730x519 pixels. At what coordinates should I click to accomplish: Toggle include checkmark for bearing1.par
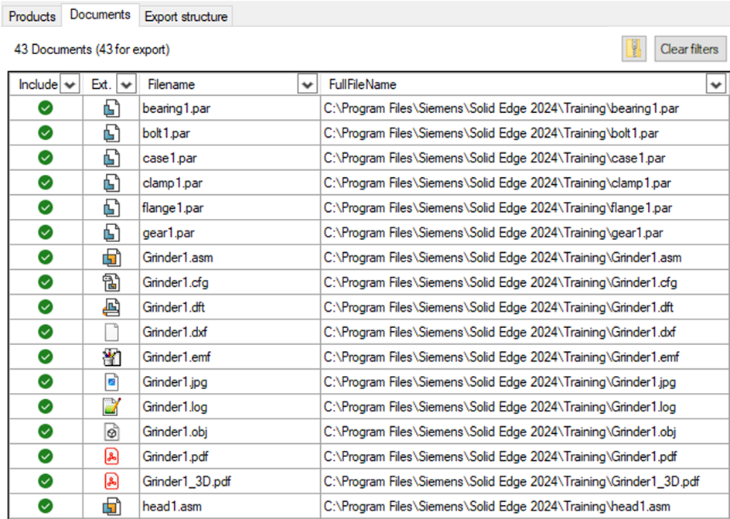point(46,108)
